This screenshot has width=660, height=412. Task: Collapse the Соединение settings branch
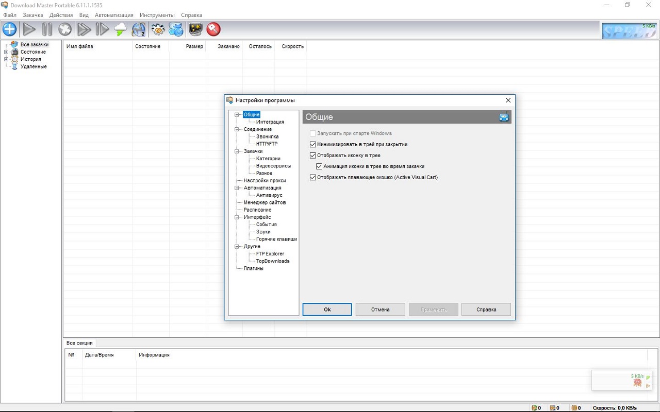237,129
